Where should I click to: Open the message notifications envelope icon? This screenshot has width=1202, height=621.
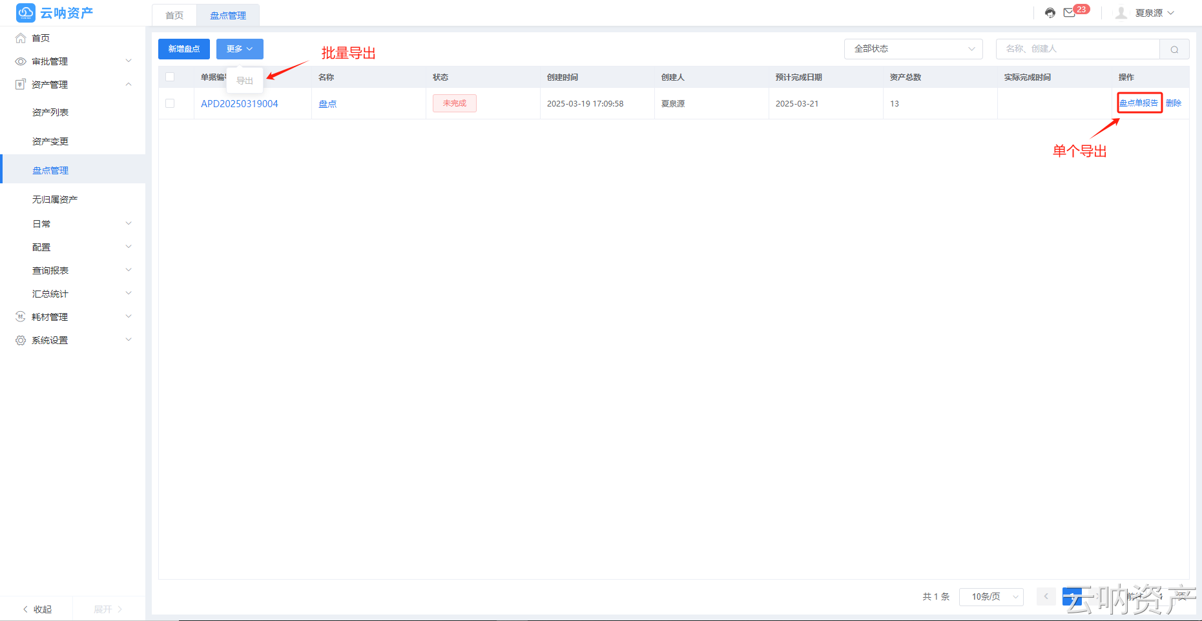(1069, 12)
